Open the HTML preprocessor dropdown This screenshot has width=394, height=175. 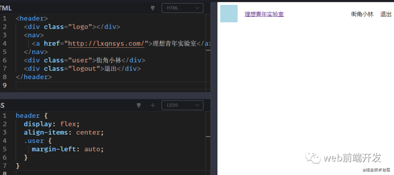pyautogui.click(x=182, y=8)
